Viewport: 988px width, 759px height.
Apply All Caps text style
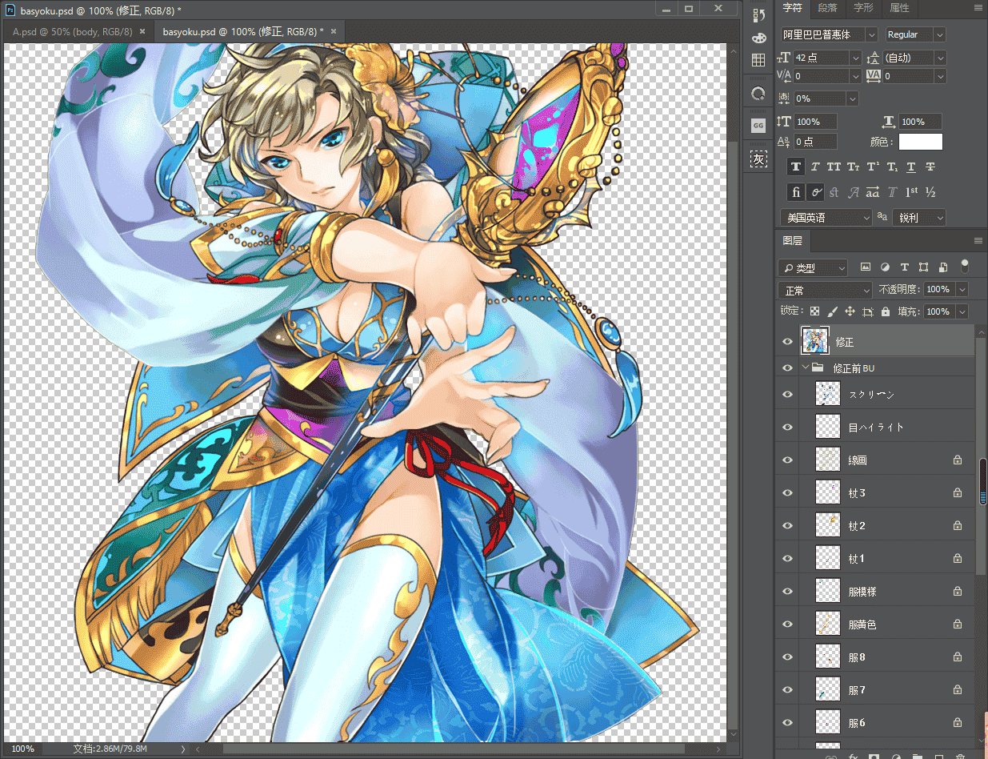point(834,167)
